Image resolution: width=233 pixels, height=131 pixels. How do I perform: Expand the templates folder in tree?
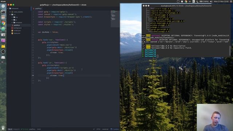[12, 23]
